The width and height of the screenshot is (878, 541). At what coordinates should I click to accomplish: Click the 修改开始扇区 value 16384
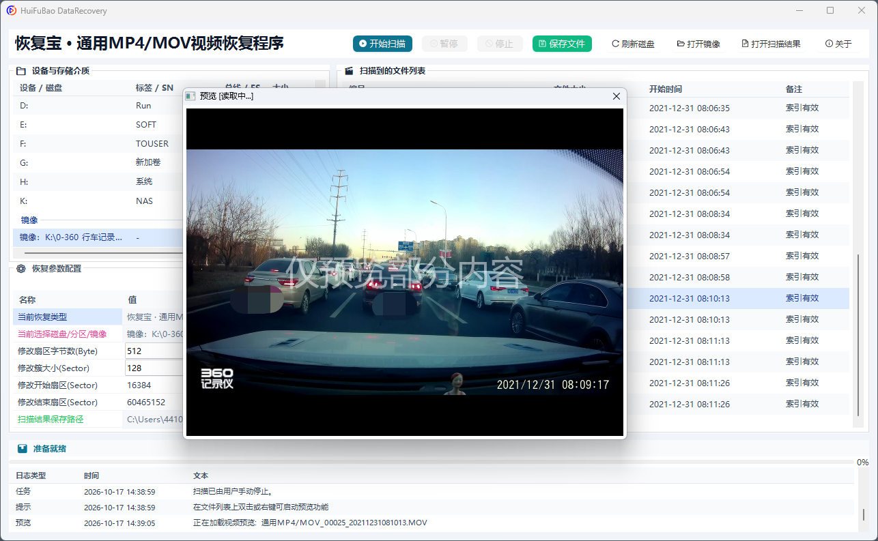coord(139,385)
